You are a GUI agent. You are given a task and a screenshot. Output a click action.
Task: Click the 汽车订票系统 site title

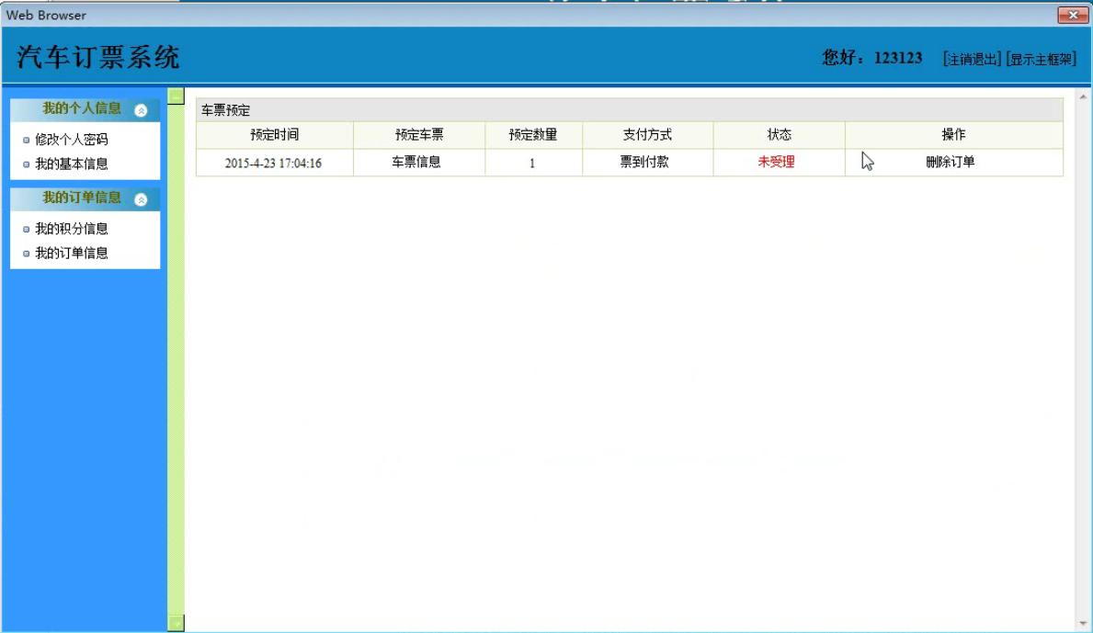(98, 57)
